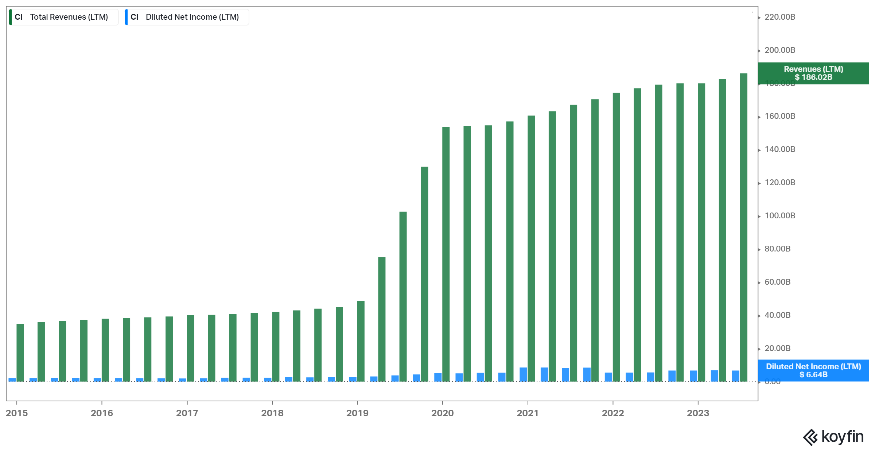Click the 220.00B label on the price axis

[779, 17]
